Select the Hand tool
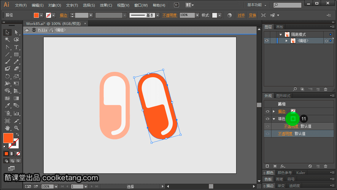The image size is (337, 190). [7, 128]
